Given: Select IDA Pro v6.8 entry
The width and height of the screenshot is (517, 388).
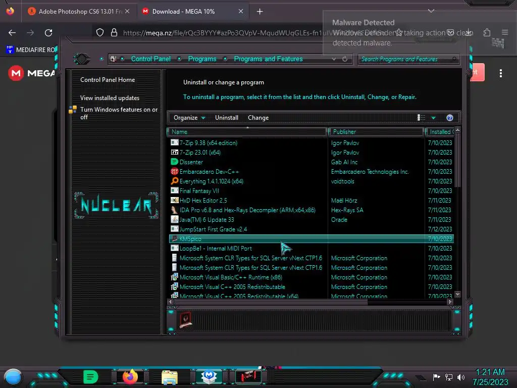Looking at the screenshot, I should (312, 210).
